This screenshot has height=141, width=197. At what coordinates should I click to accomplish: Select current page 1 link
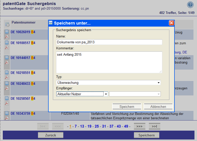pyautogui.click(x=70, y=126)
